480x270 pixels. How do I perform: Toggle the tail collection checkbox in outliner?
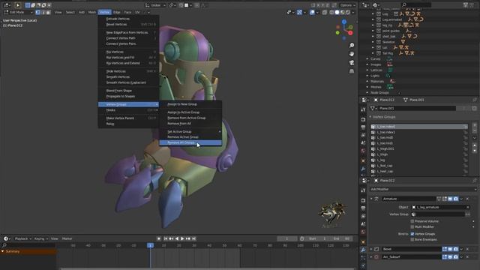379,47
